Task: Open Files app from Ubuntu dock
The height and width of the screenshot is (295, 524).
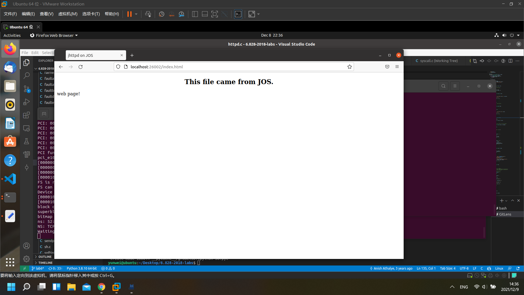Action: click(10, 86)
